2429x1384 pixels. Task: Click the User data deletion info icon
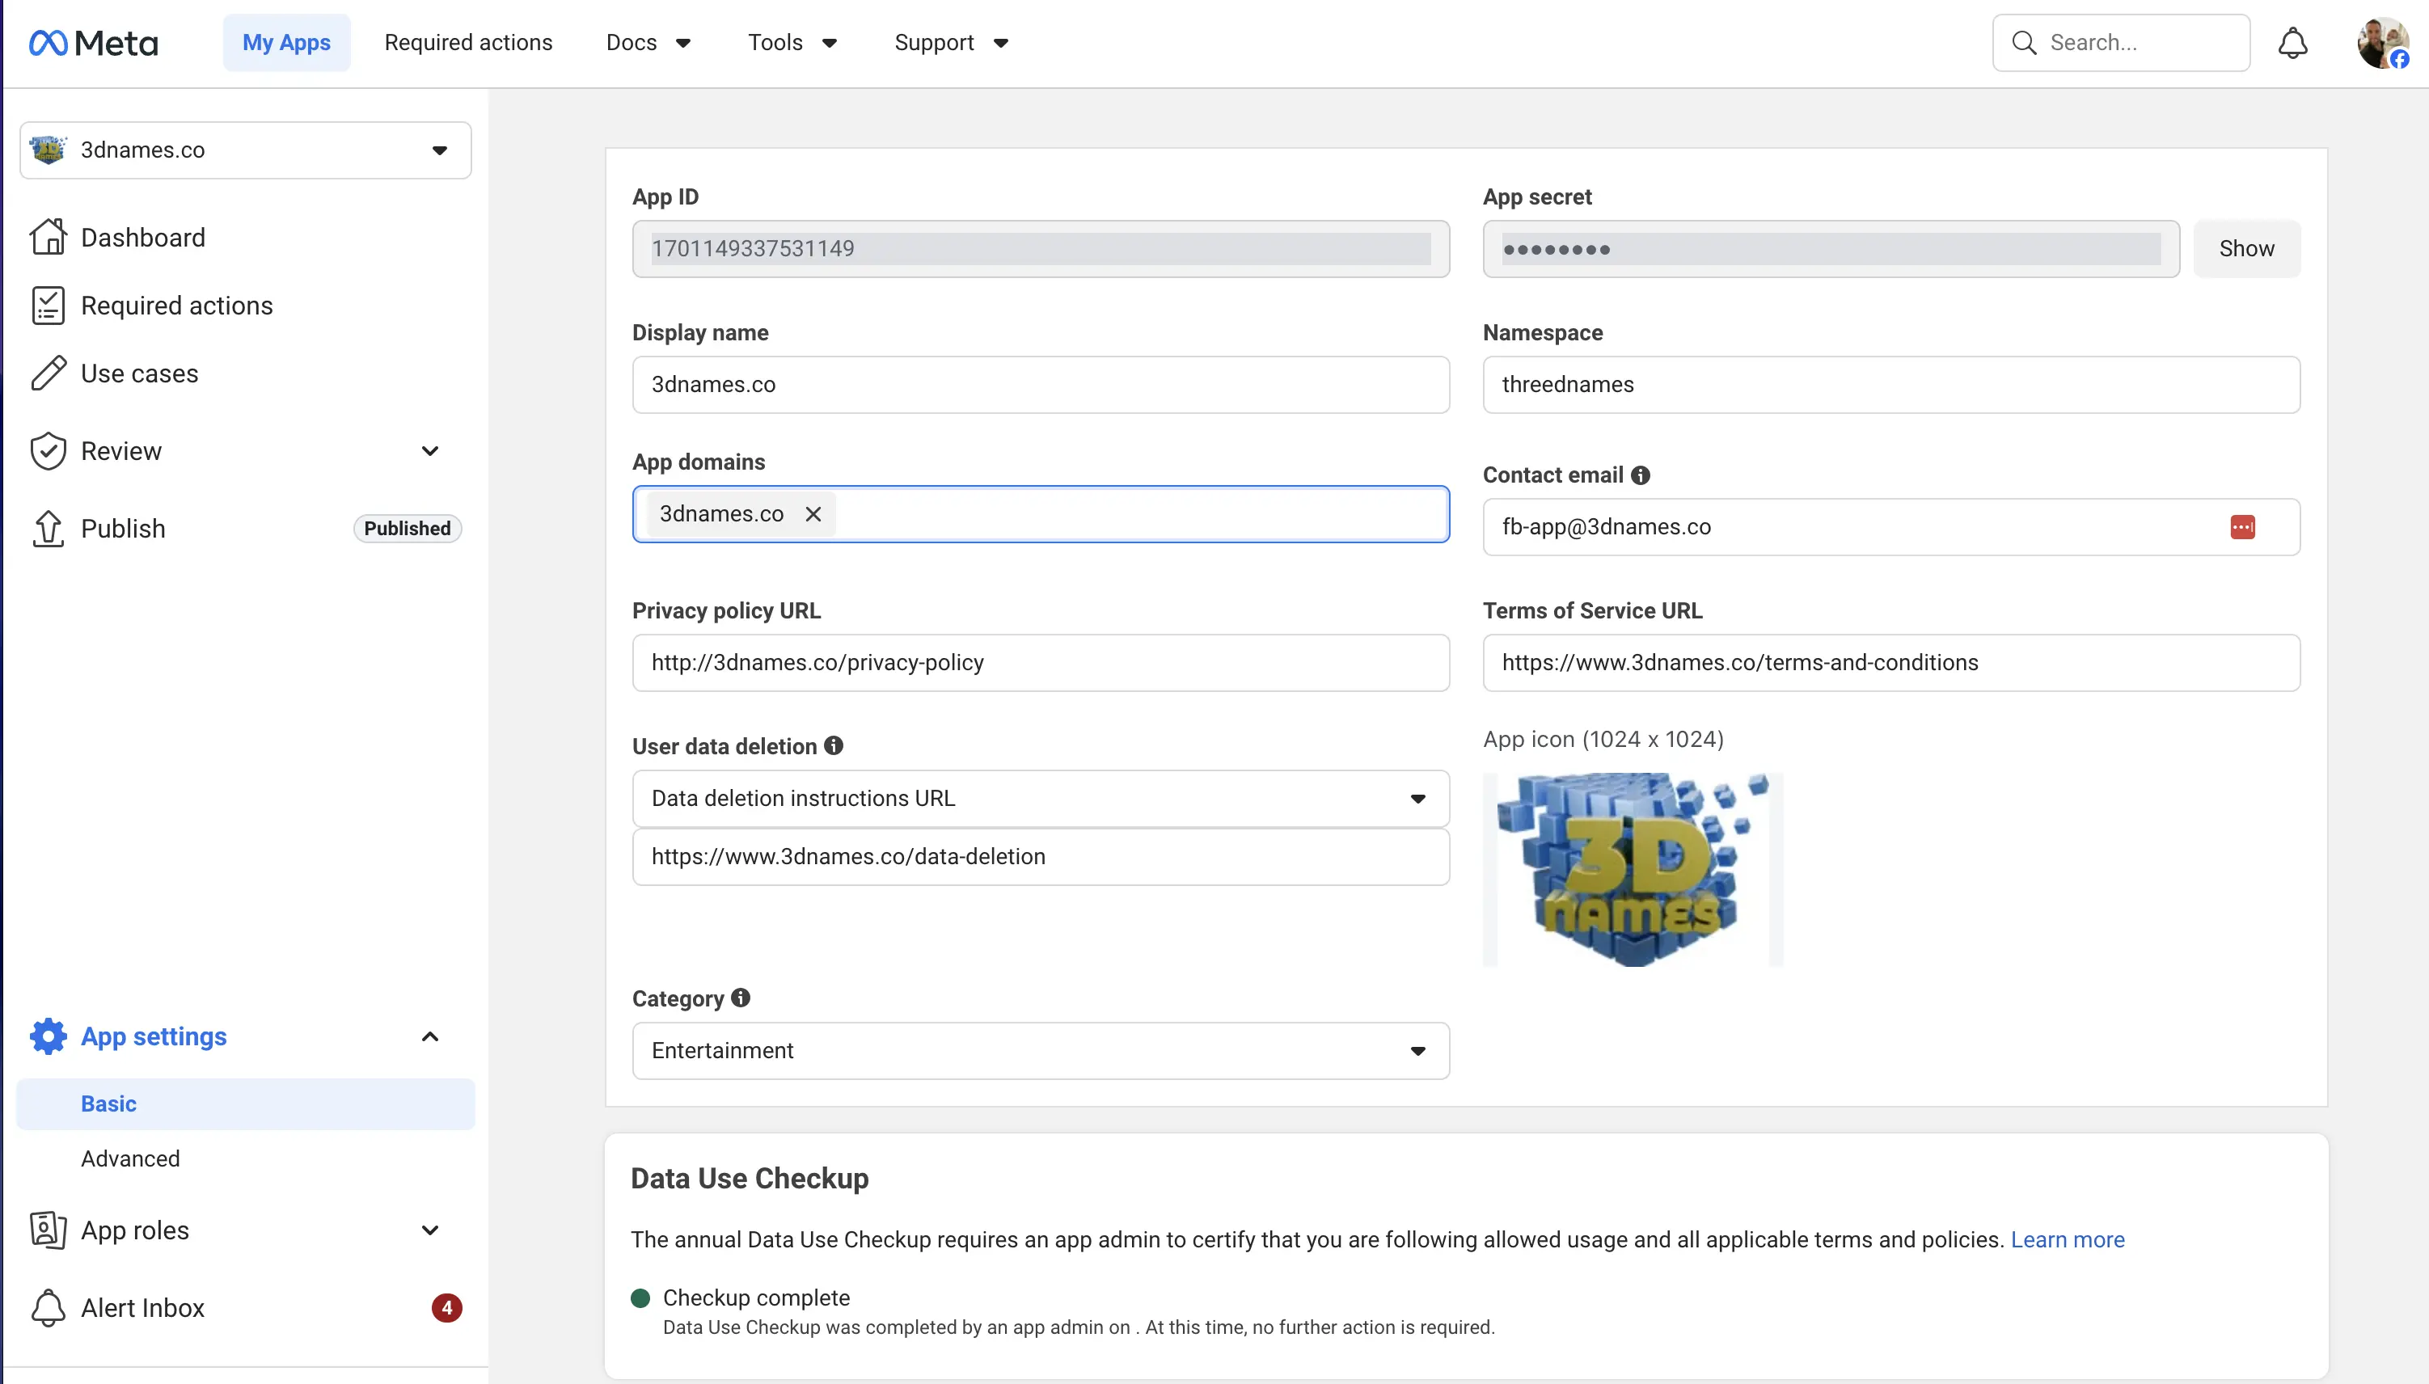click(834, 745)
